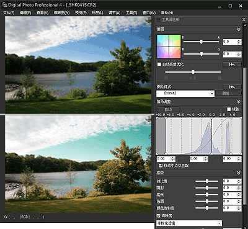Uncheck the sharpness checkbox
The image size is (248, 229).
(x=159, y=216)
